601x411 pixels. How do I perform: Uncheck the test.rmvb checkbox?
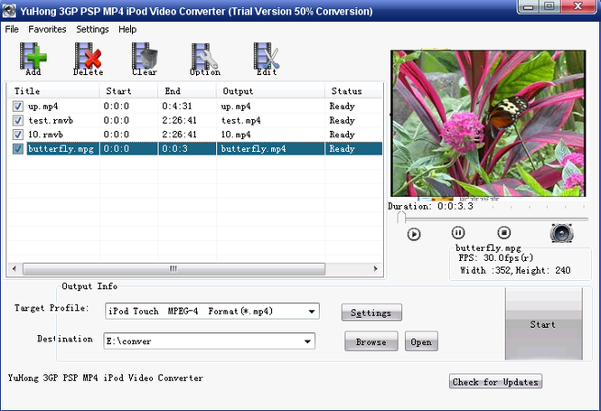[18, 120]
